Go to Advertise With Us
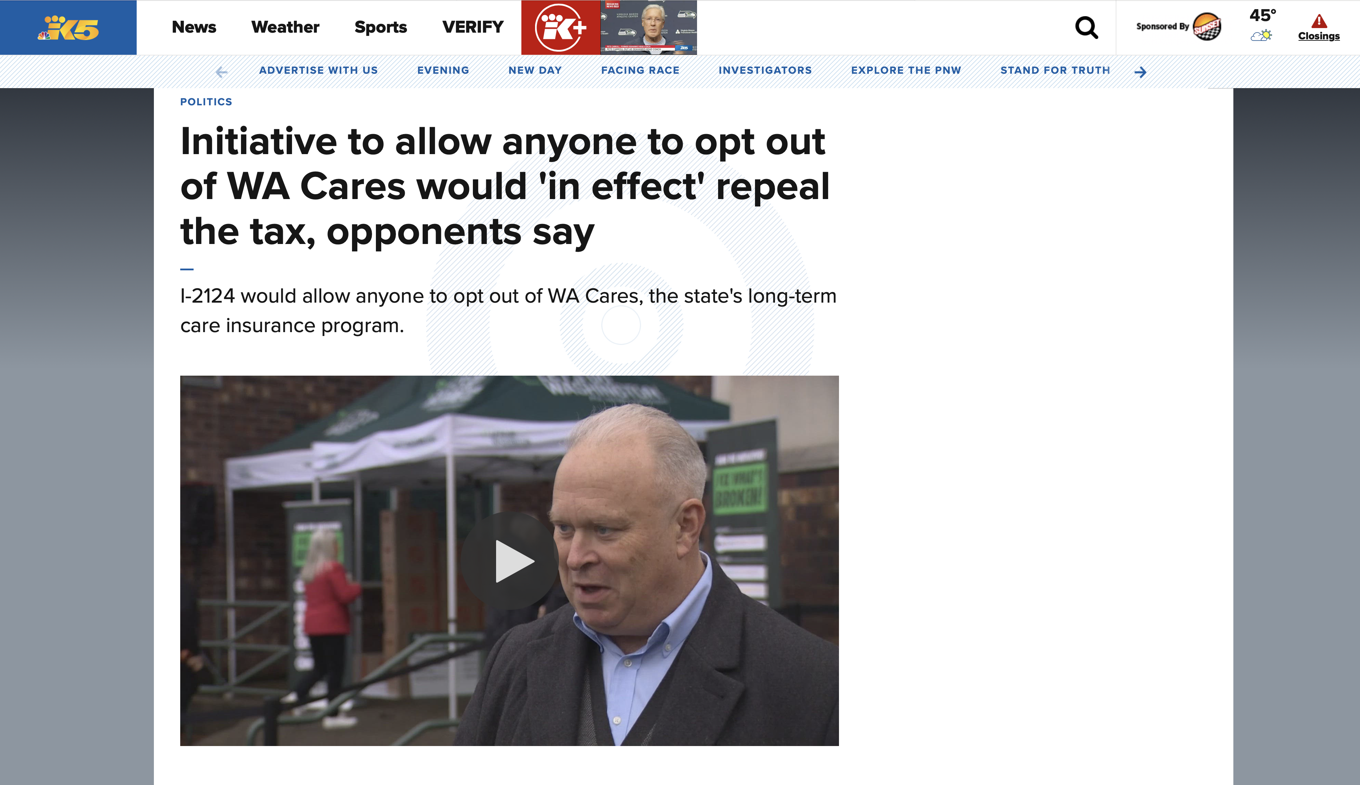The width and height of the screenshot is (1360, 785). [318, 70]
